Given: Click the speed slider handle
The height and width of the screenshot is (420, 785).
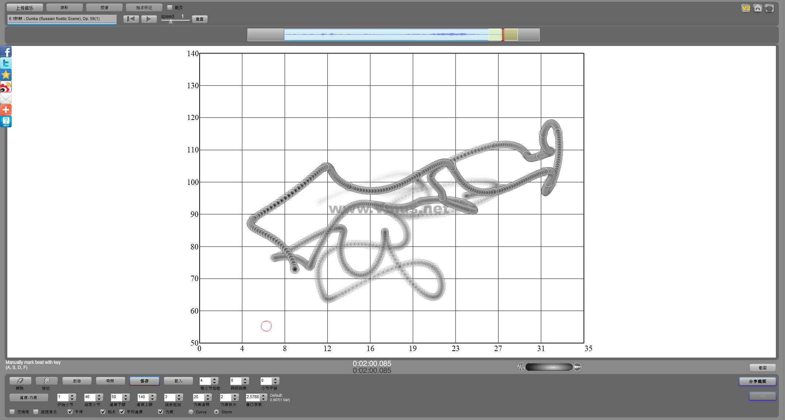Looking at the screenshot, I should (170, 22).
